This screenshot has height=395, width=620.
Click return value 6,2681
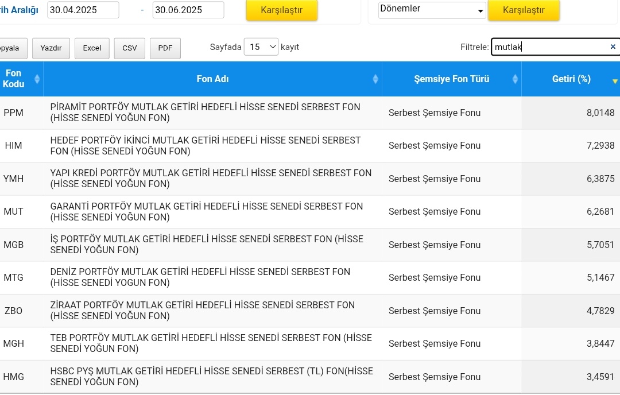600,211
